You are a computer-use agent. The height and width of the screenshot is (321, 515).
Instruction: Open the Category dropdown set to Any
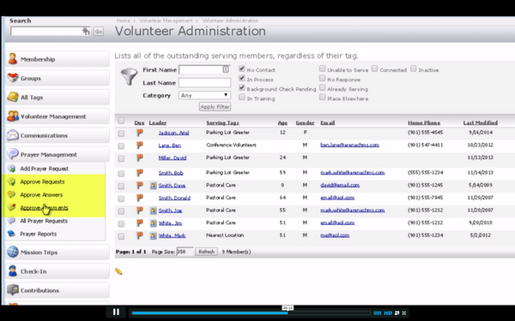(x=204, y=95)
